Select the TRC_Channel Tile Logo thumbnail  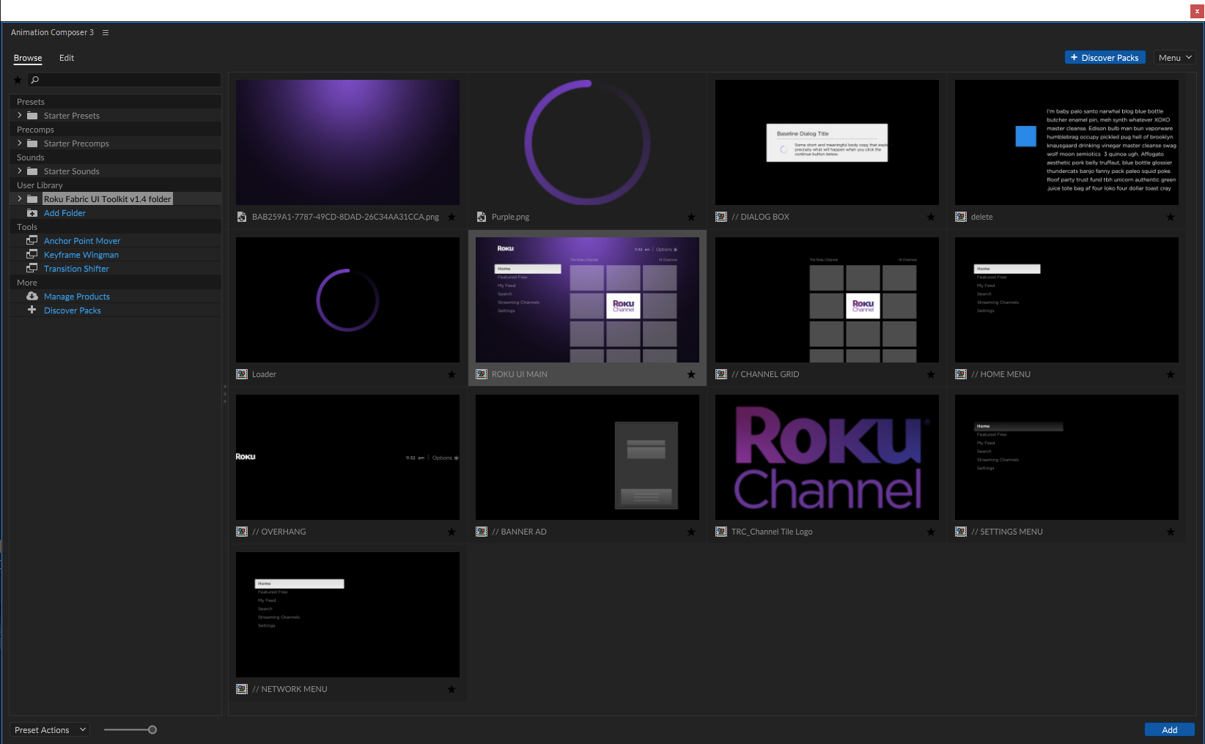point(827,457)
